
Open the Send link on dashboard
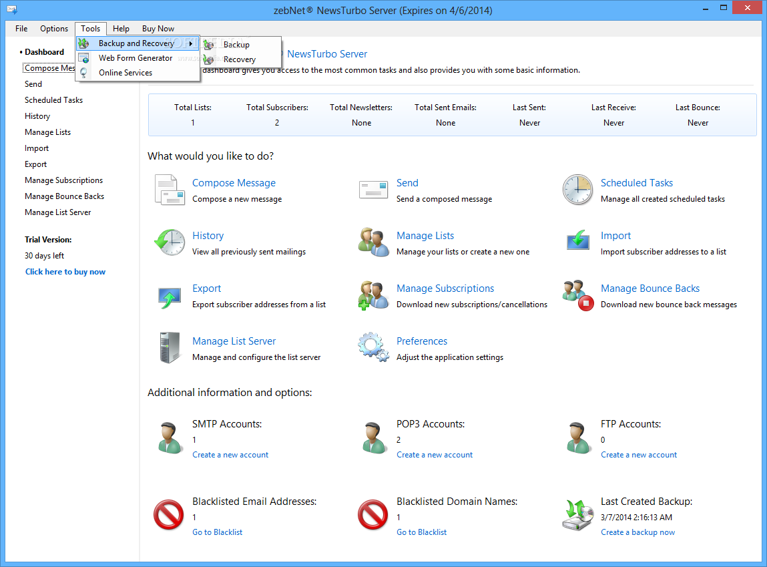[x=407, y=183]
